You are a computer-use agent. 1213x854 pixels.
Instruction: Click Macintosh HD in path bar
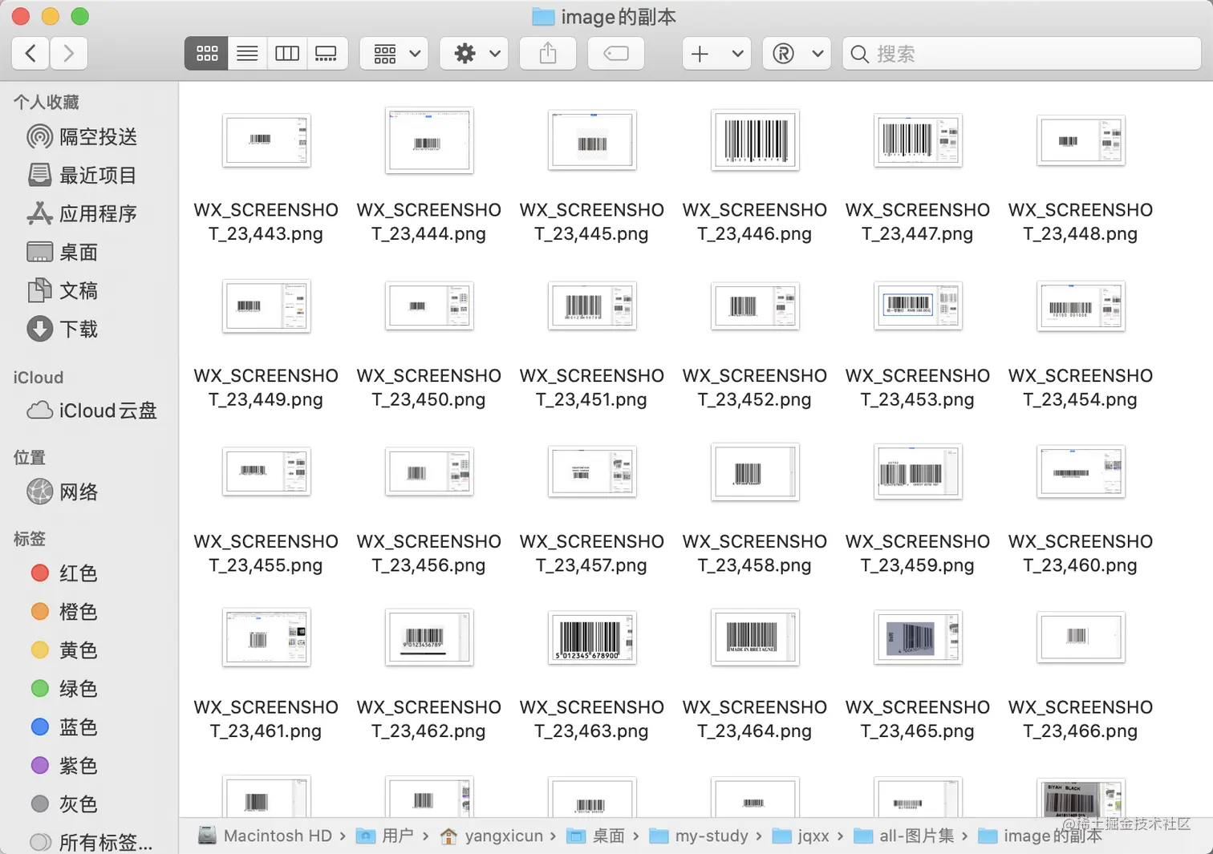click(266, 836)
